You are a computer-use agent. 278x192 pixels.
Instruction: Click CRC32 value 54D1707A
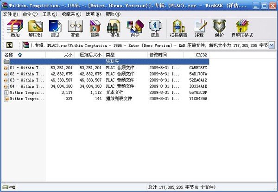click(198, 74)
